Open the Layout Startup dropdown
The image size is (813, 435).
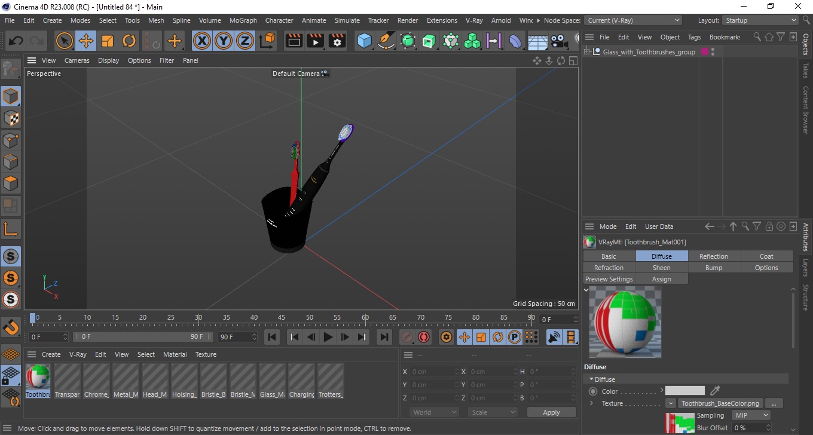pyautogui.click(x=760, y=20)
